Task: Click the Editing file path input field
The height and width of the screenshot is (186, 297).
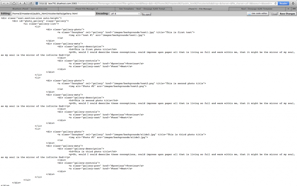Action: click(x=53, y=14)
